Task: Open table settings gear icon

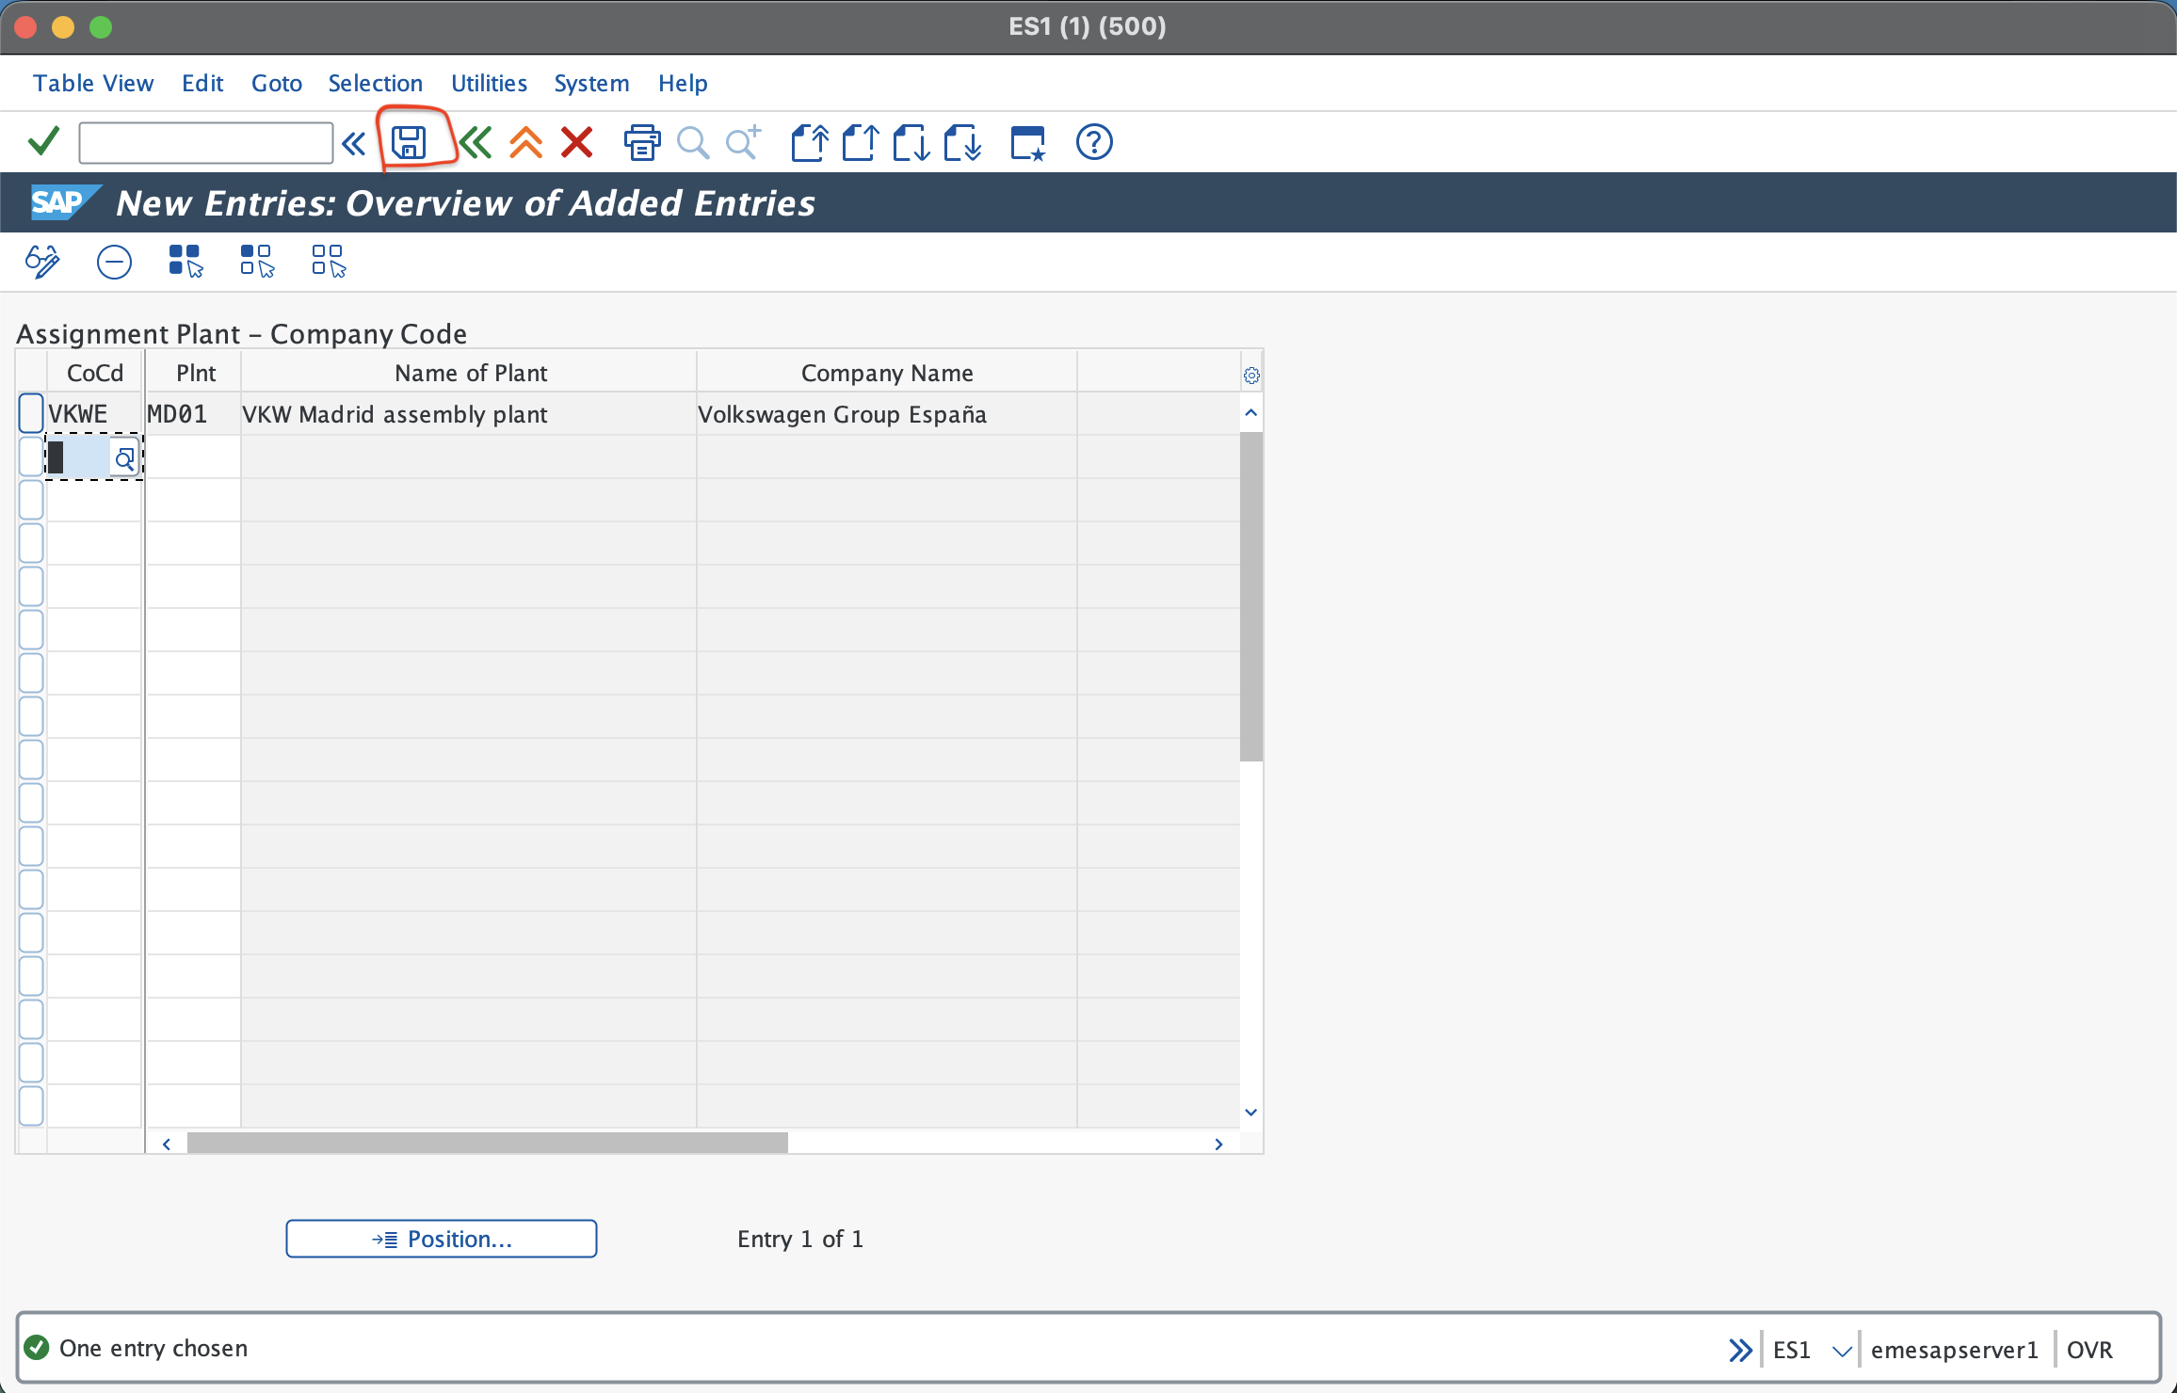Action: click(1251, 376)
